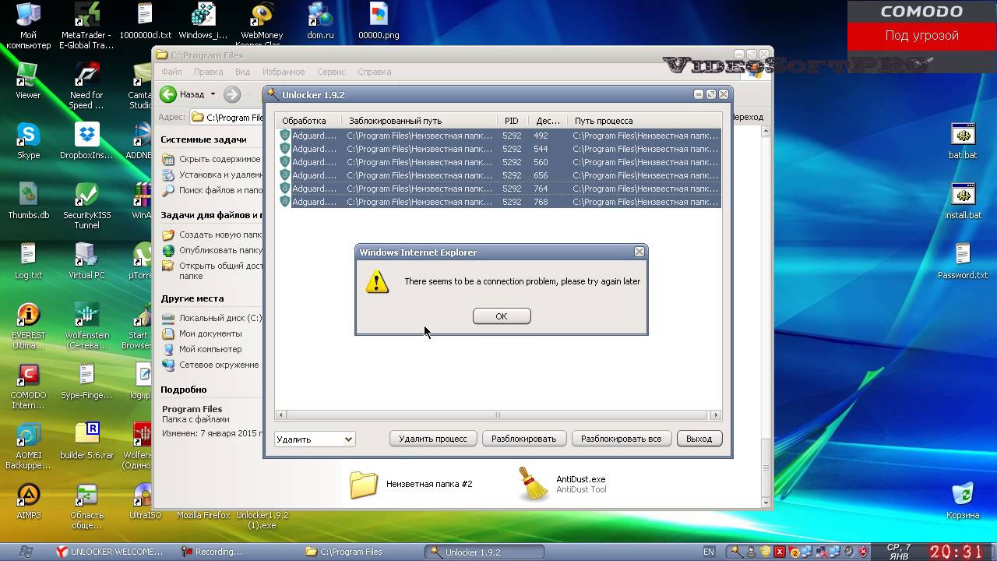Viewport: 997px width, 561px height.
Task: Open the builder 5.6.rar desktop archive
Action: point(86,441)
